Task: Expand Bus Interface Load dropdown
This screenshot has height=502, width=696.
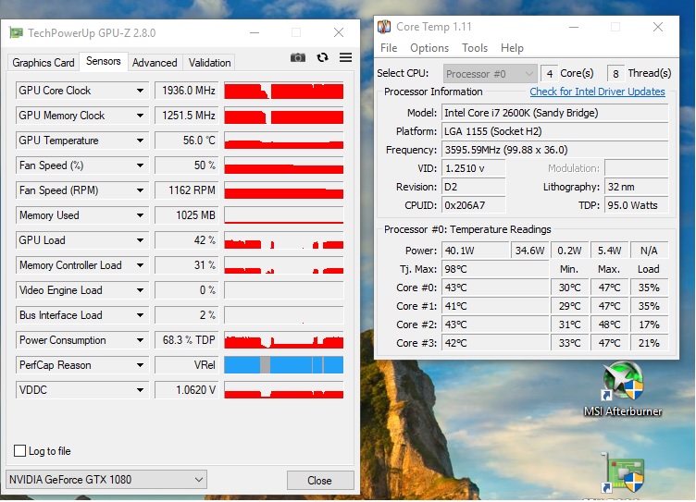Action: tap(140, 315)
